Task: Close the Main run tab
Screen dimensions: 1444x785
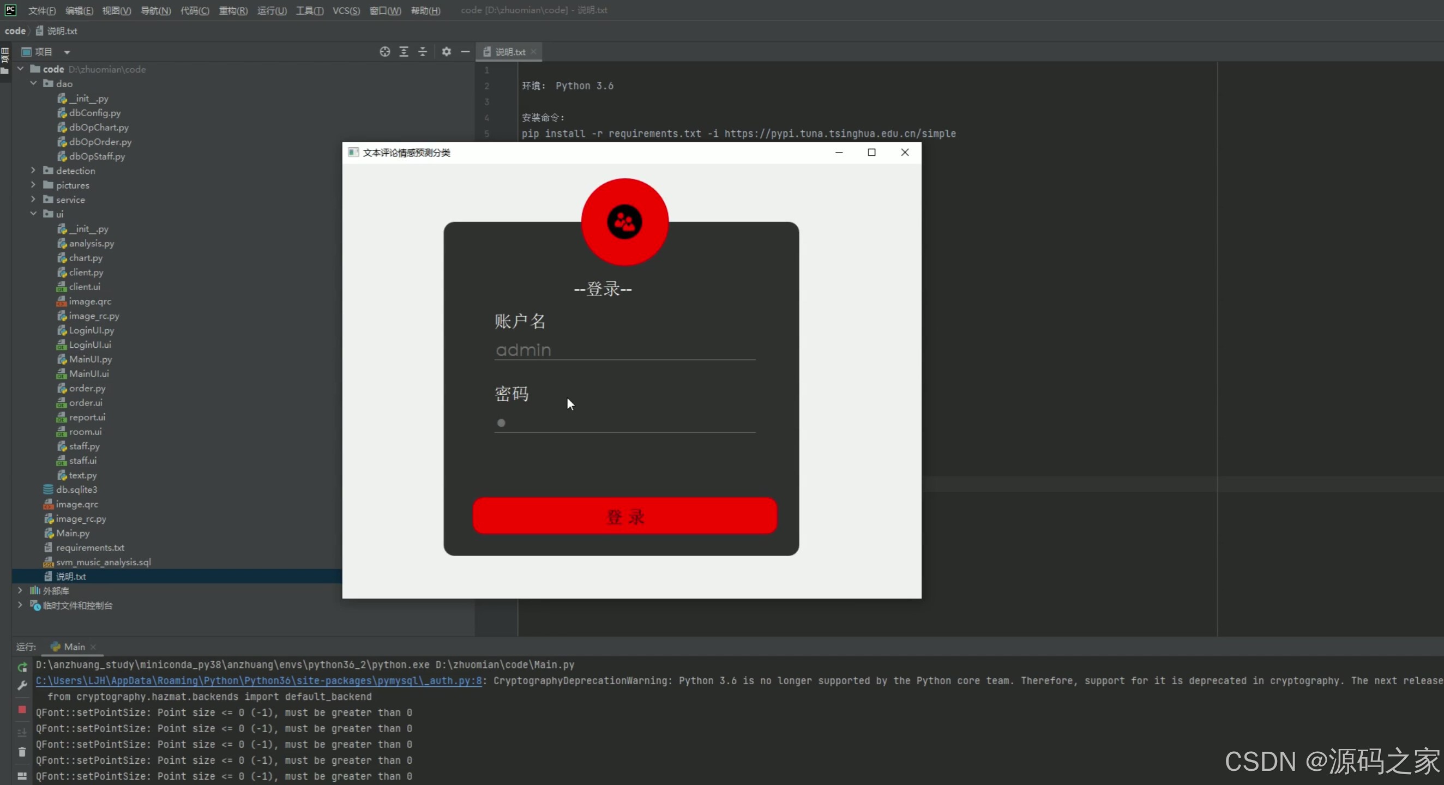Action: click(x=93, y=647)
